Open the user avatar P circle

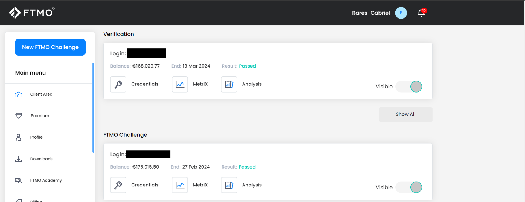click(x=401, y=13)
